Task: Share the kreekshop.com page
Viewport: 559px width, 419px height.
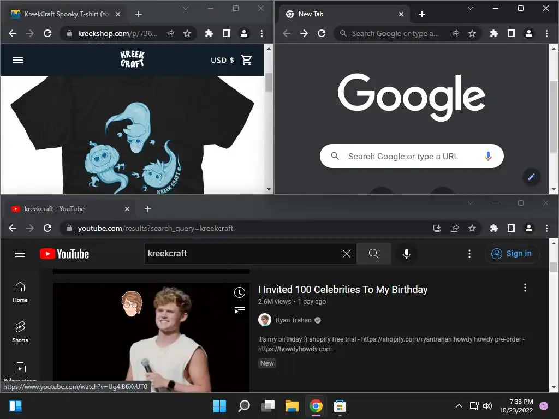Action: pyautogui.click(x=170, y=33)
